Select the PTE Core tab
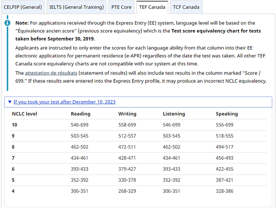276x208 pixels. (x=122, y=7)
